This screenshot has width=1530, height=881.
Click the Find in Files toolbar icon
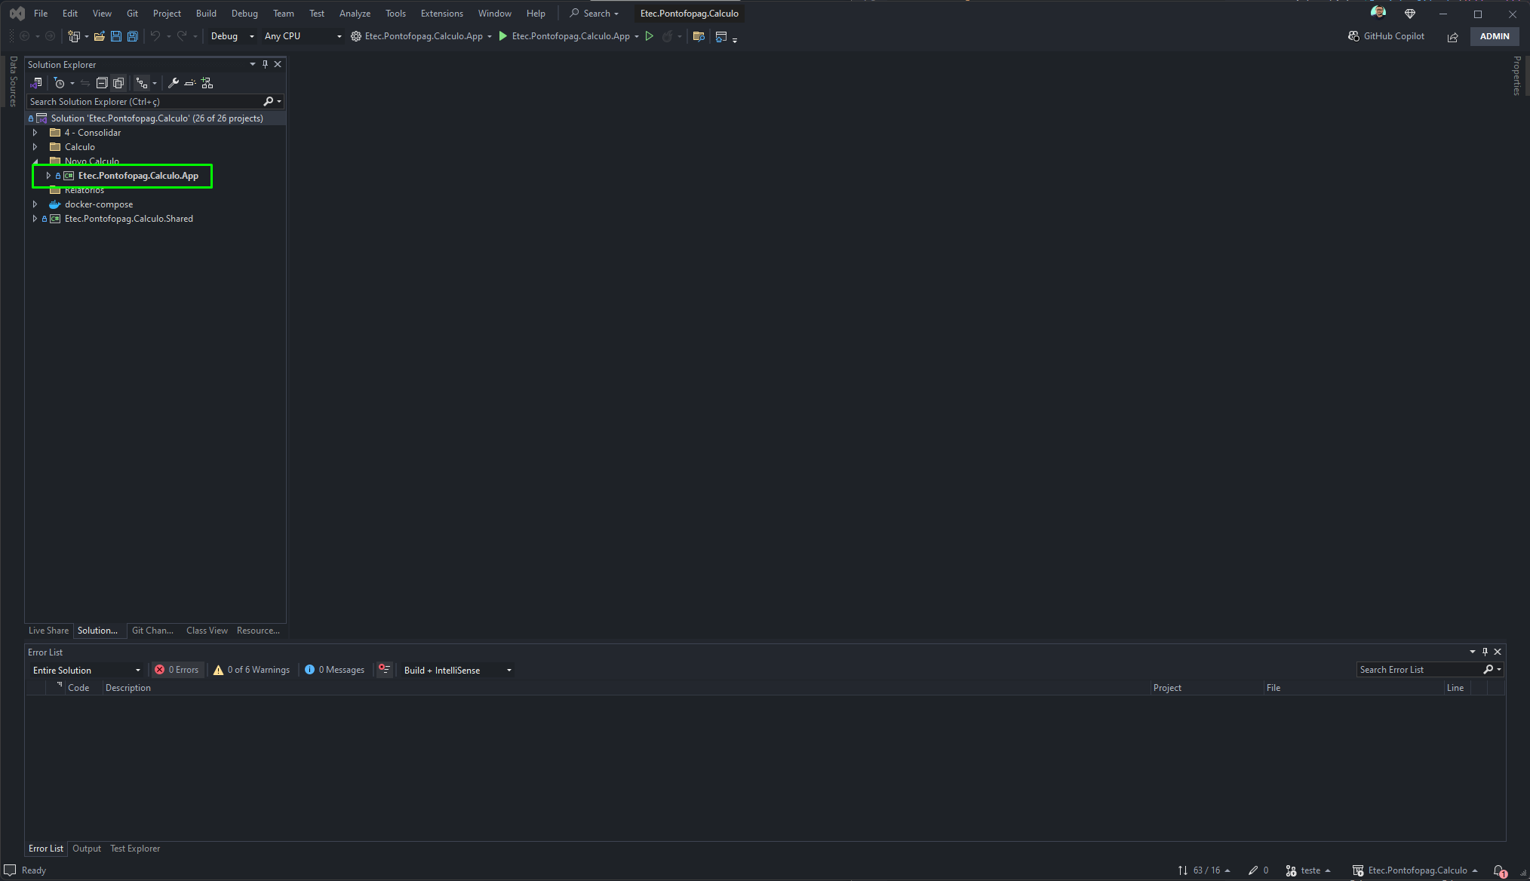[699, 36]
